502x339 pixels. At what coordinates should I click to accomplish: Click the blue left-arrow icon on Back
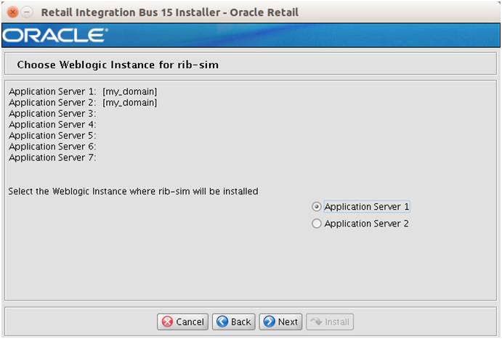tap(222, 322)
